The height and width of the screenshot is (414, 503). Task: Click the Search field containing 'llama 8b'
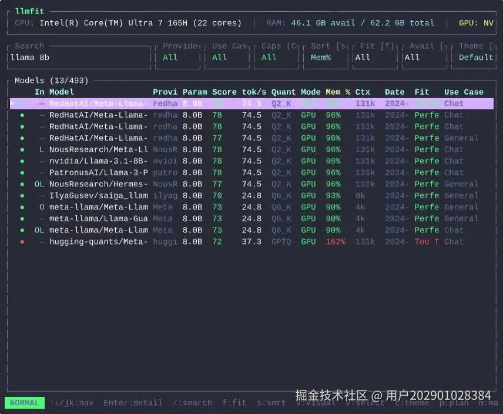point(79,58)
